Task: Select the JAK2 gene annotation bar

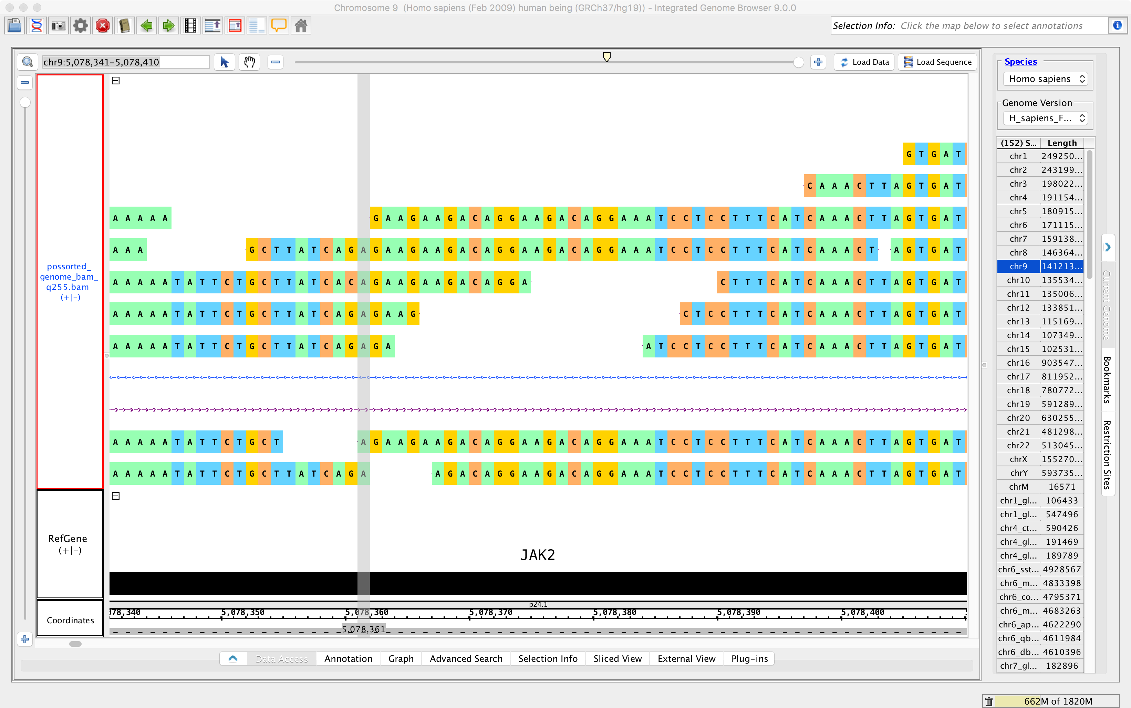Action: (538, 583)
